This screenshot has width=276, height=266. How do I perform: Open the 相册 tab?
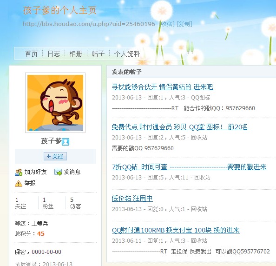[x=76, y=54]
